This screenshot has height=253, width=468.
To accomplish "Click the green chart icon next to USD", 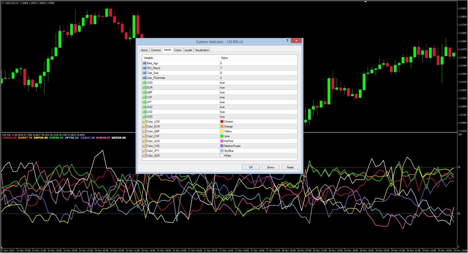I will tap(144, 82).
